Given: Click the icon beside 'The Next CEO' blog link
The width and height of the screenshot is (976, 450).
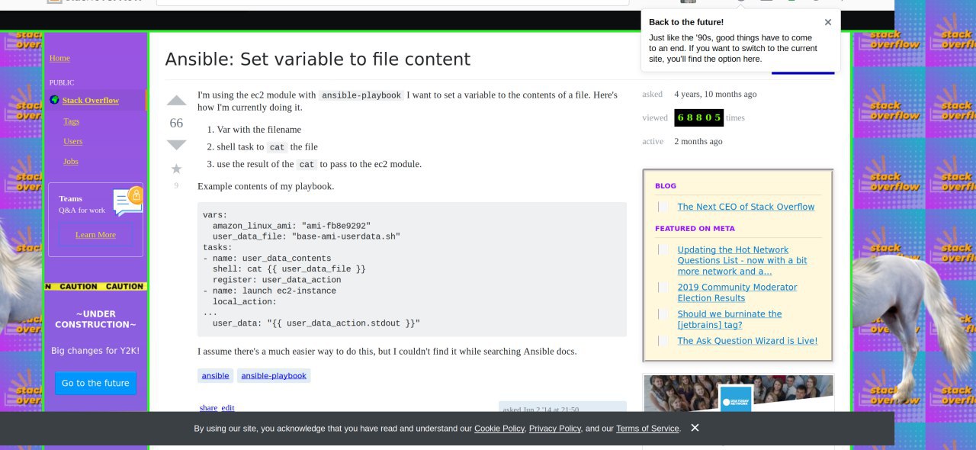Looking at the screenshot, I should 663,207.
